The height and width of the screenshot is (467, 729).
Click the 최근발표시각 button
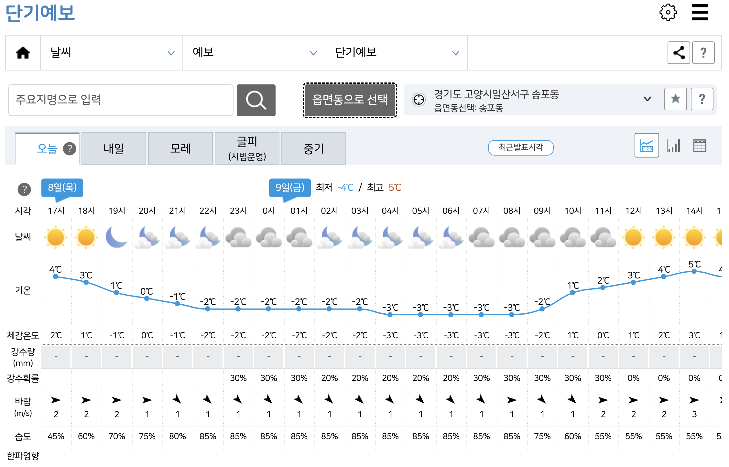pyautogui.click(x=520, y=147)
